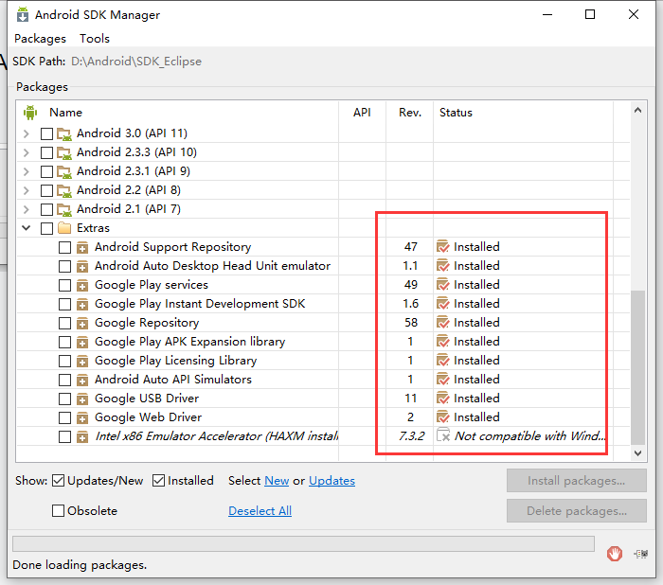
Task: Click the package icon for Android Support Repository
Action: click(x=82, y=247)
